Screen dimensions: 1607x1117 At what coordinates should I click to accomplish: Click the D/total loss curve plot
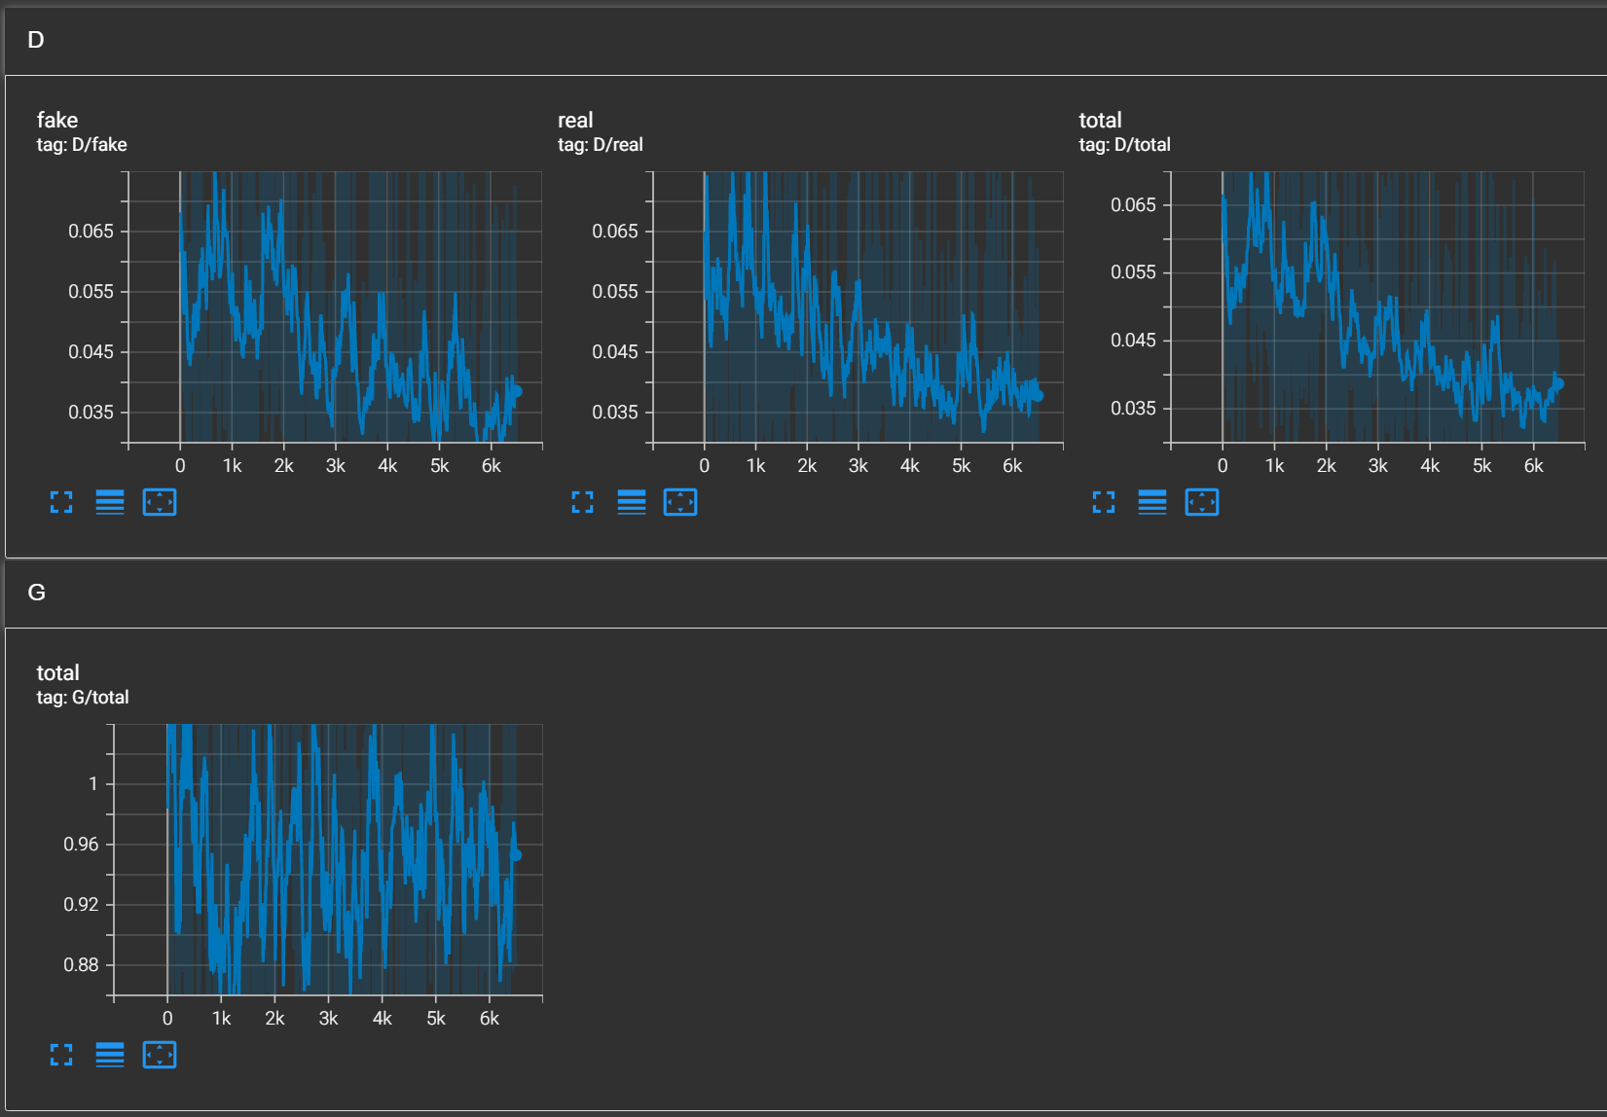click(x=1377, y=307)
